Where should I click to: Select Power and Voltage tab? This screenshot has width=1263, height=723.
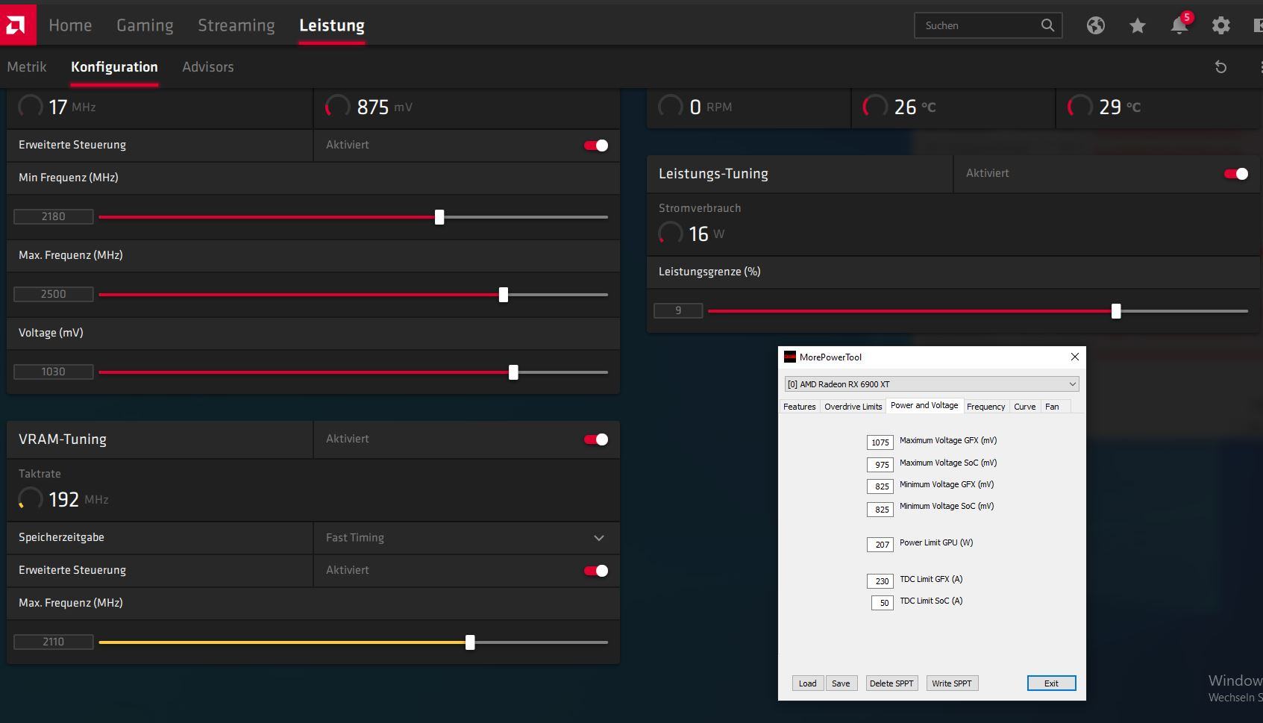pos(924,405)
